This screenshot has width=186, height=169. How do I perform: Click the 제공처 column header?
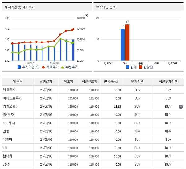coord(18,82)
